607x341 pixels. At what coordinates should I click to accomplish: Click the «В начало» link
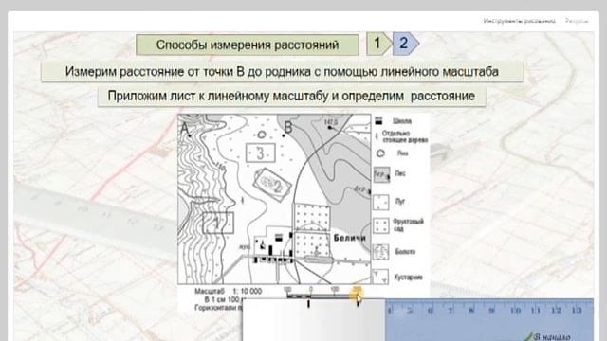[x=551, y=337]
